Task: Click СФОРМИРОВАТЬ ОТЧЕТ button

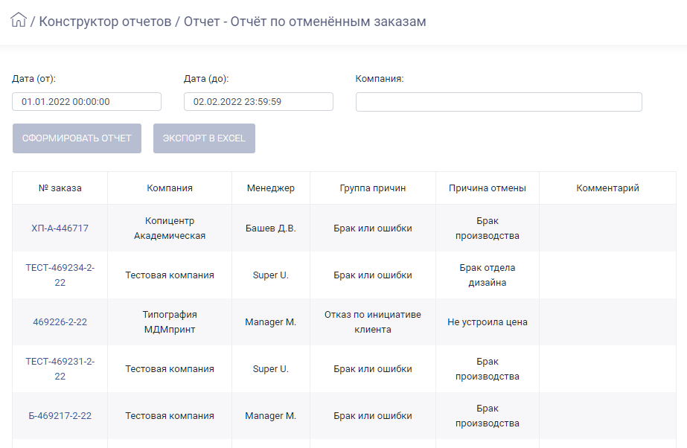Action: 77,138
